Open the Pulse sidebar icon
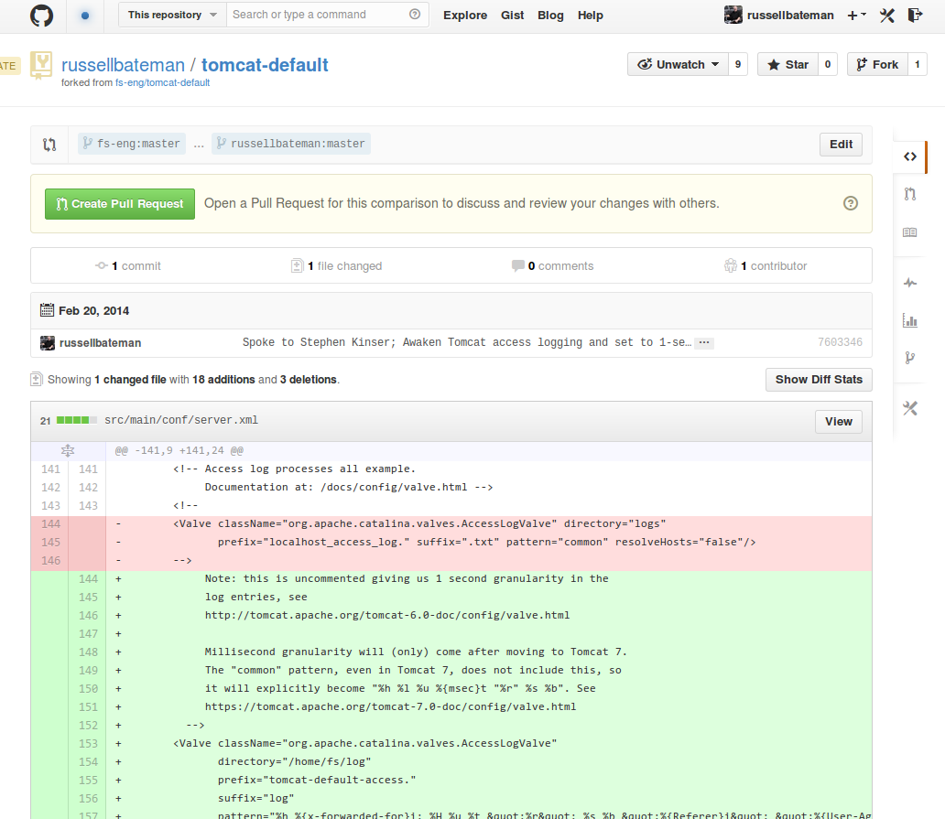The width and height of the screenshot is (945, 819). tap(910, 283)
